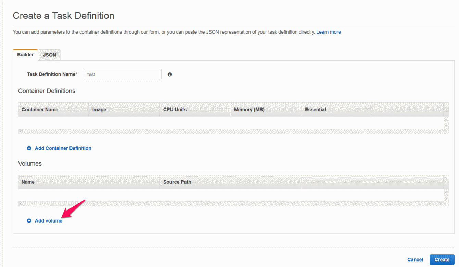The height and width of the screenshot is (267, 459).
Task: Open the Learn more link
Action: click(329, 32)
